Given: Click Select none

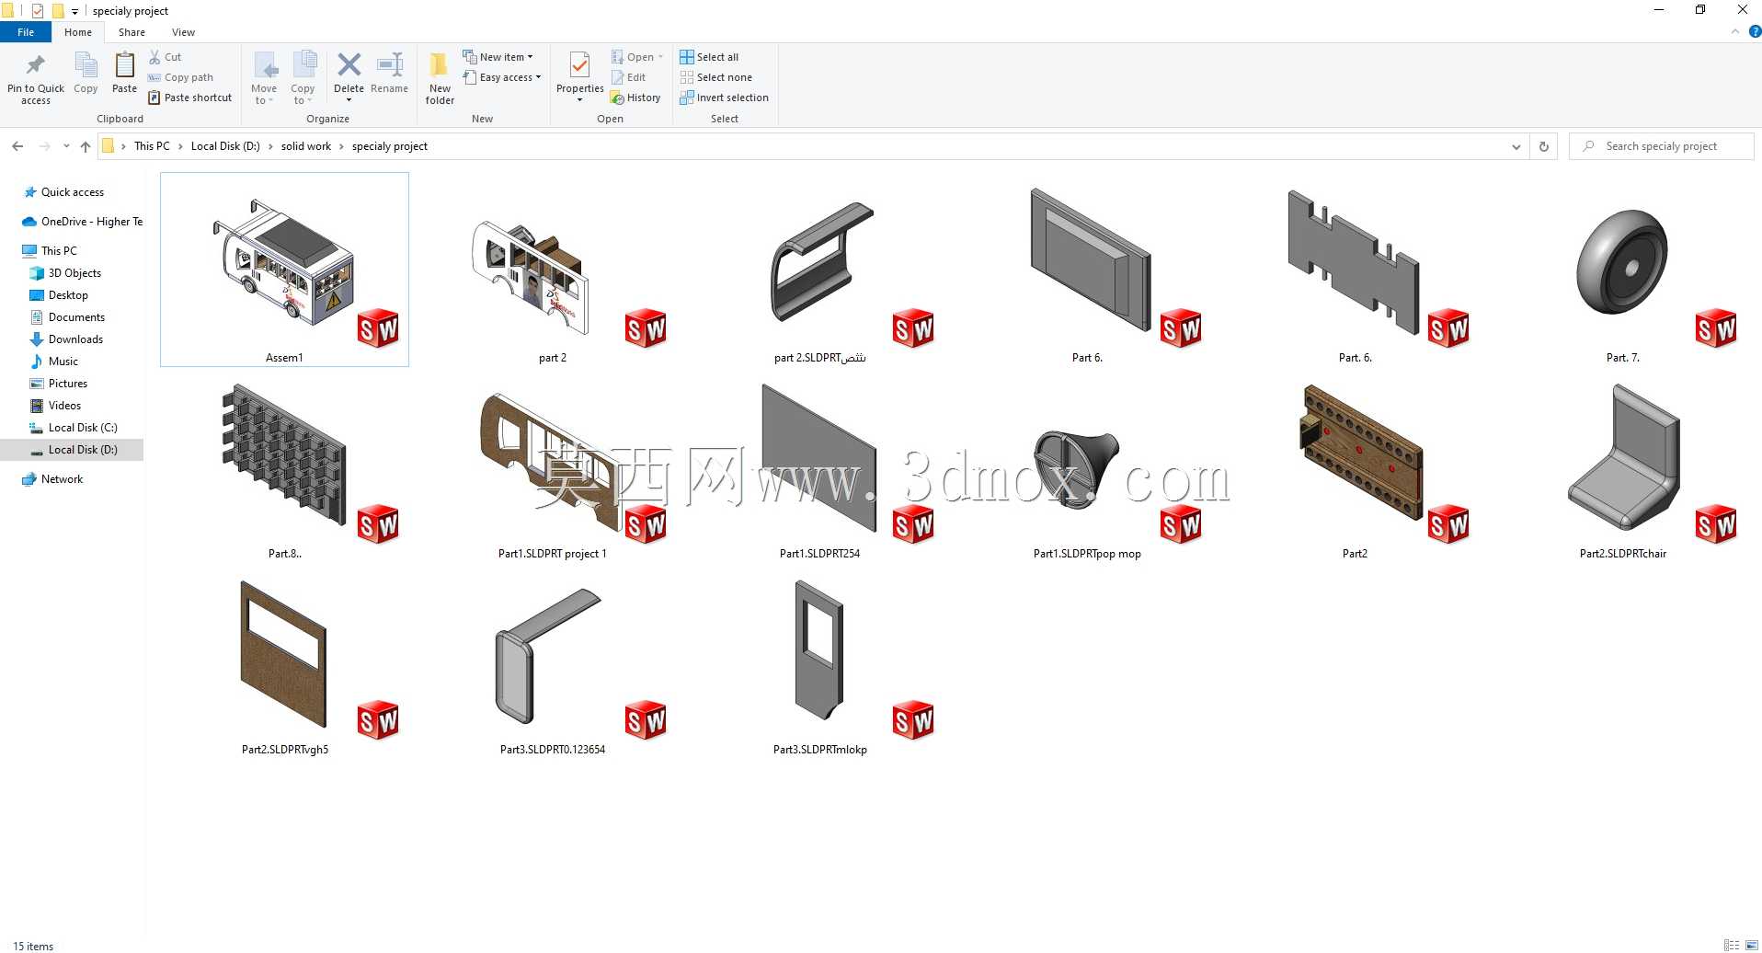Looking at the screenshot, I should 715,77.
